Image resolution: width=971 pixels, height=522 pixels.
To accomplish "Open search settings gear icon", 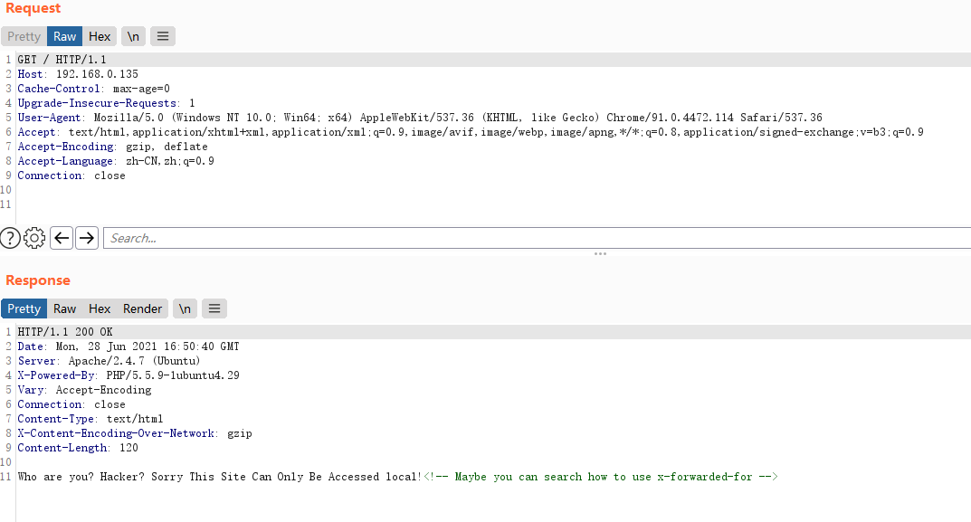I will point(34,238).
